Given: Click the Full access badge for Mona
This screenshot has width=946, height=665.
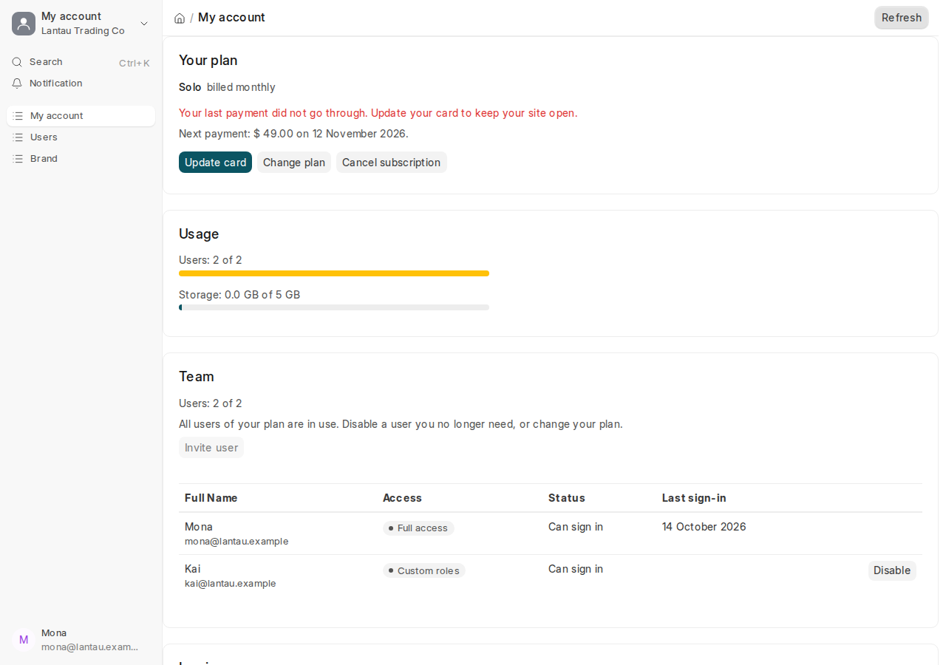Looking at the screenshot, I should [418, 528].
